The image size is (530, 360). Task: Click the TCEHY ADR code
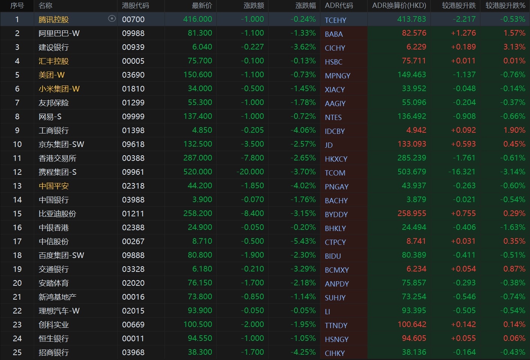coord(335,20)
